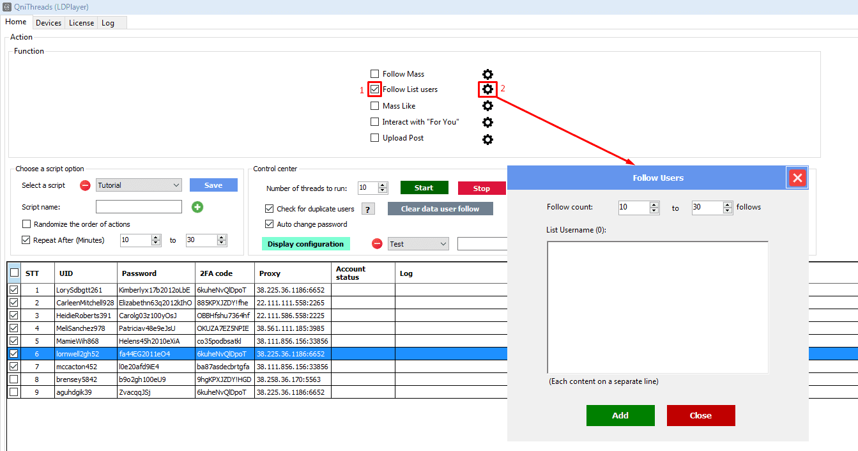Switch to the Devices tab

point(49,23)
